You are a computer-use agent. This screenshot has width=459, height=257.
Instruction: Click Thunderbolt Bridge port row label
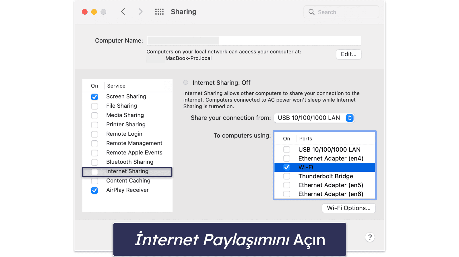coord(326,176)
